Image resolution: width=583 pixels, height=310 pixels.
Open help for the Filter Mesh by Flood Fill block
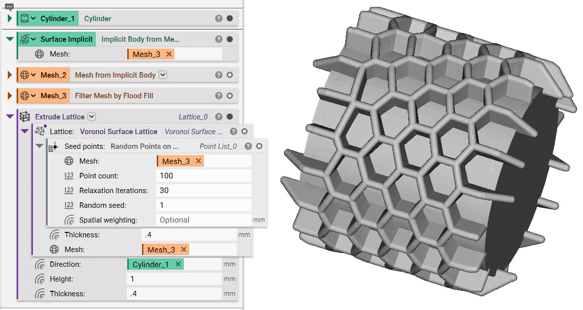click(219, 96)
